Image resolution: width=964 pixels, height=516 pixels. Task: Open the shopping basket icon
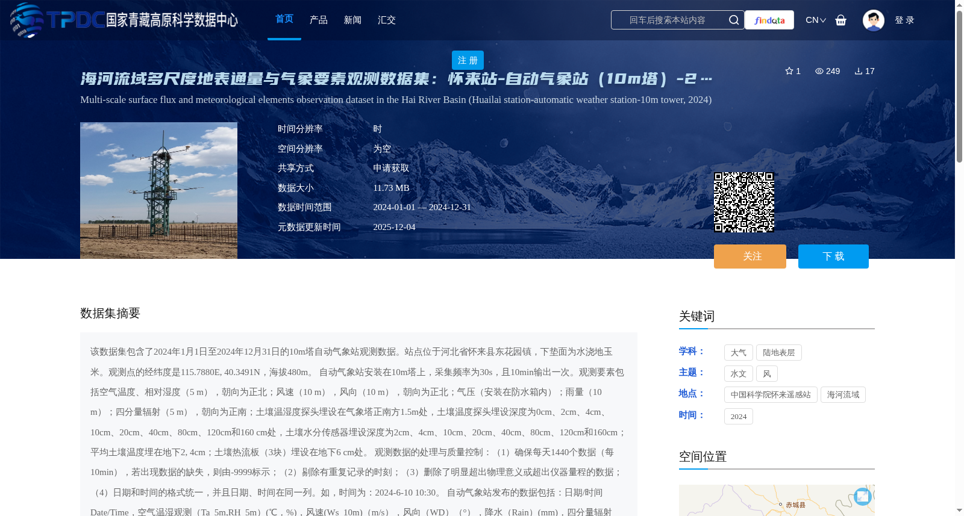840,20
